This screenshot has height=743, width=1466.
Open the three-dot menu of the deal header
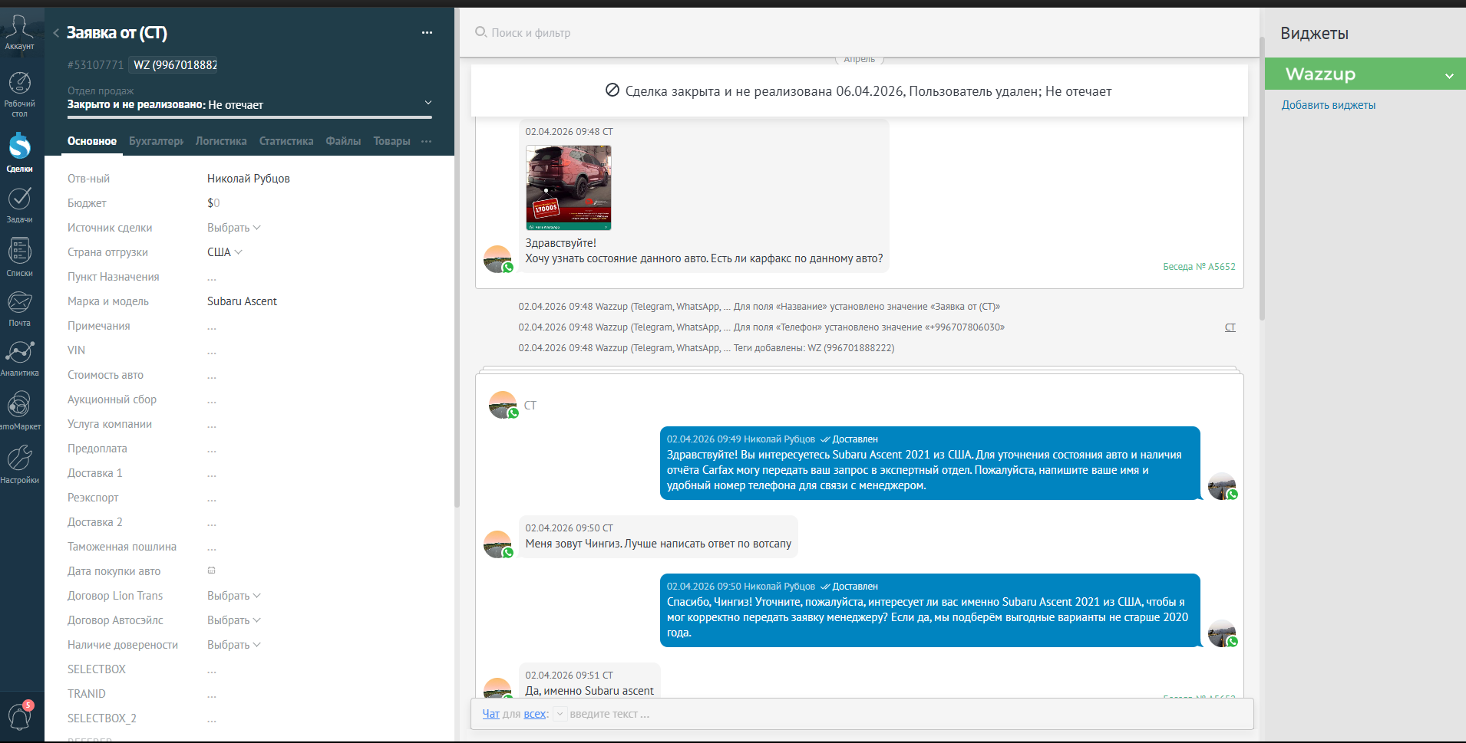[x=427, y=33]
